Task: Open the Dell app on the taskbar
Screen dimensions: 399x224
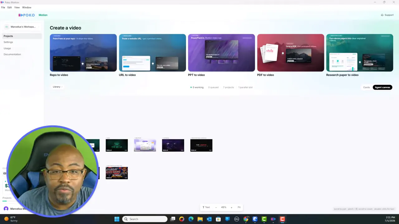Action: [237, 219]
